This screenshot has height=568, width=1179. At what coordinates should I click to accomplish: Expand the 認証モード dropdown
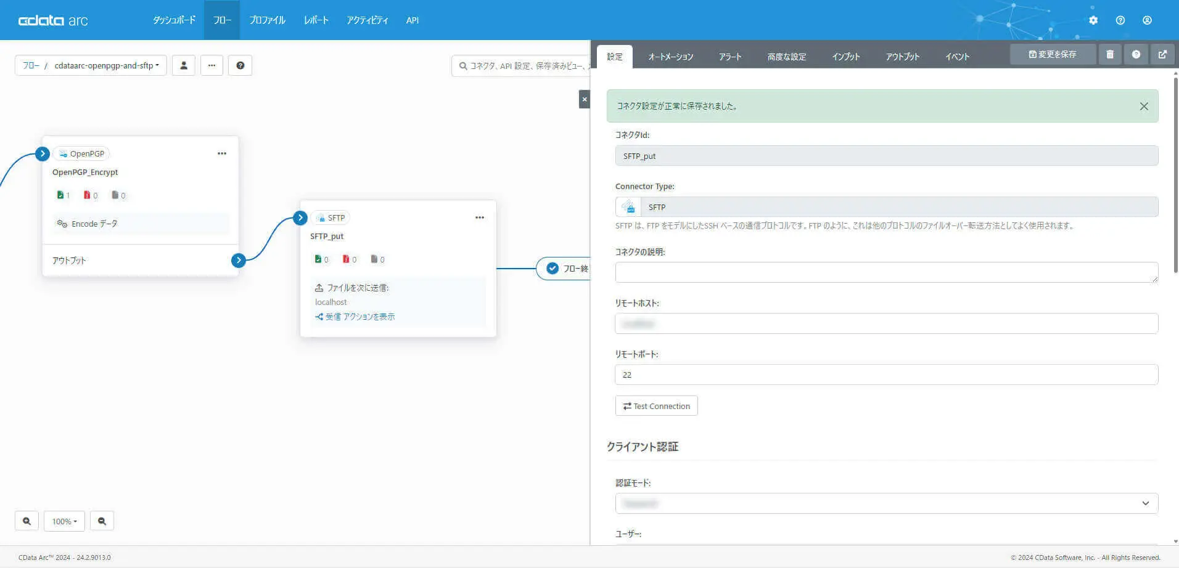point(887,503)
